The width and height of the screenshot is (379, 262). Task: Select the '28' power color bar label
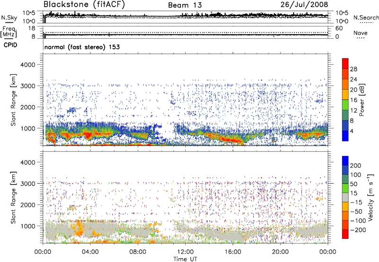[353, 69]
